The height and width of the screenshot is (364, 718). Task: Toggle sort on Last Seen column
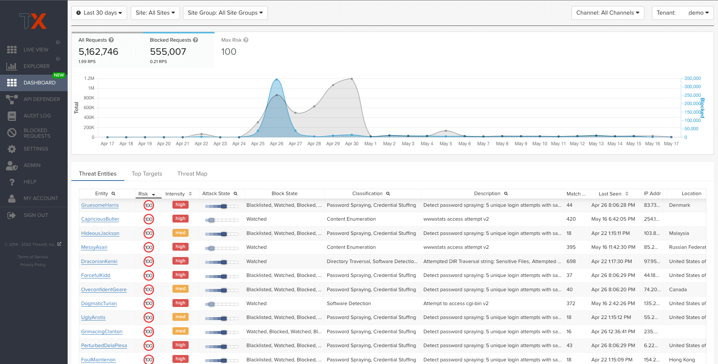(627, 194)
